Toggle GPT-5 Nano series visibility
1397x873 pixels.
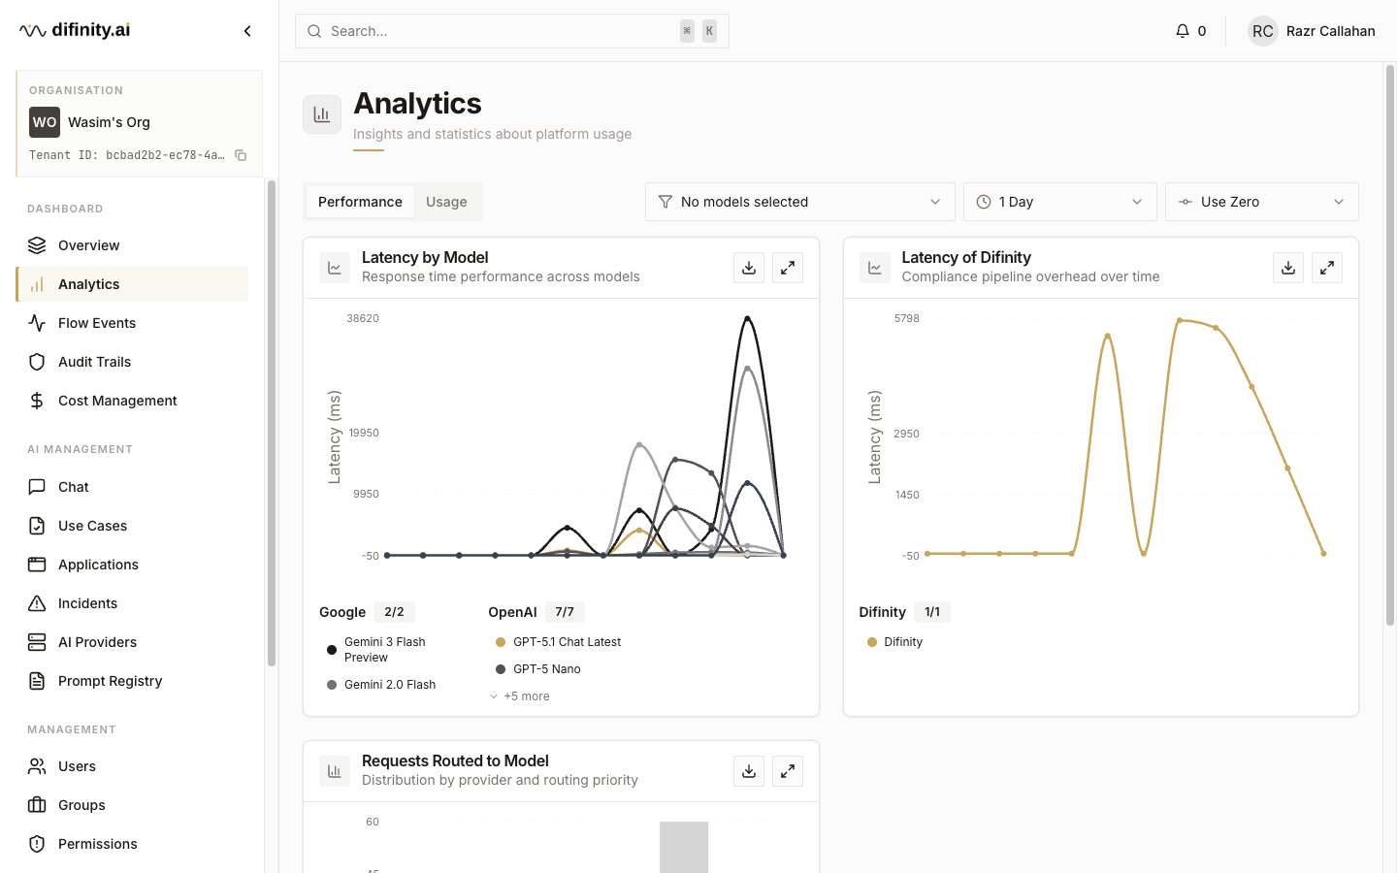click(x=537, y=669)
